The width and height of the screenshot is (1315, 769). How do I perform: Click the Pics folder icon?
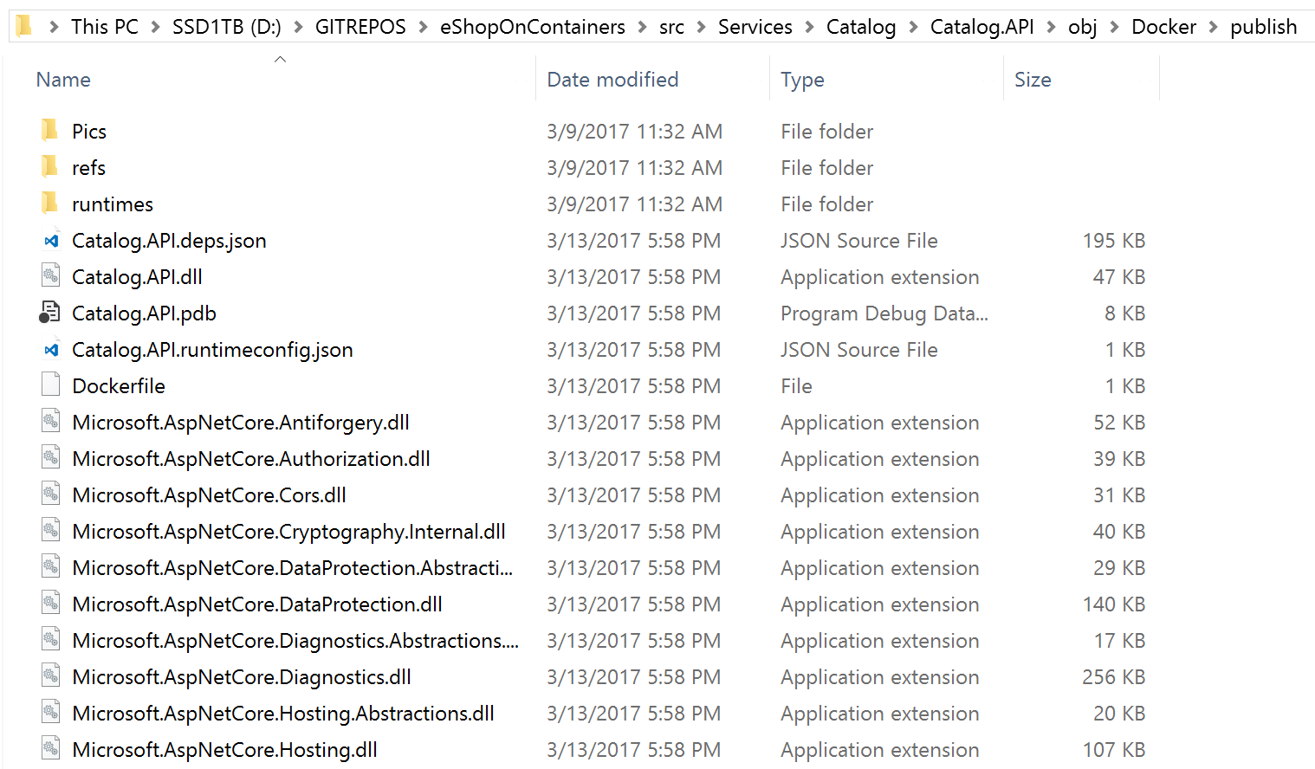(x=50, y=131)
